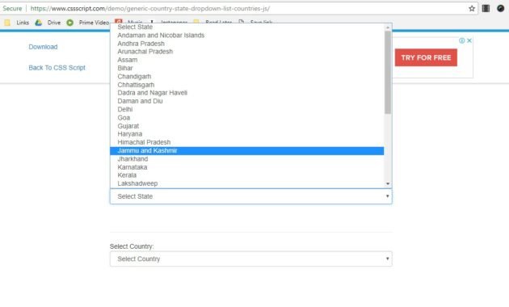The image size is (509, 307).
Task: Follow the Download link
Action: coord(43,47)
